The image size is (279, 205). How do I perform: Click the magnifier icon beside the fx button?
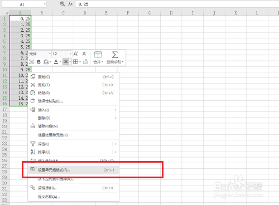[62, 4]
